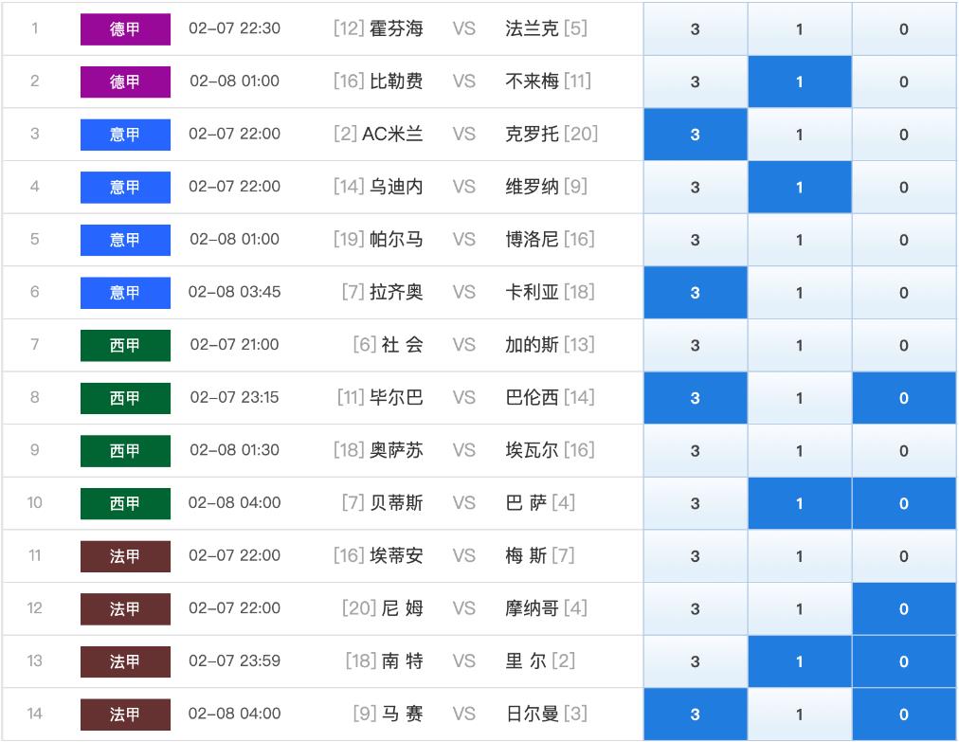Select result 1 for 奥萨苏 vs 埃瓦尔
This screenshot has width=959, height=742.
coord(800,451)
